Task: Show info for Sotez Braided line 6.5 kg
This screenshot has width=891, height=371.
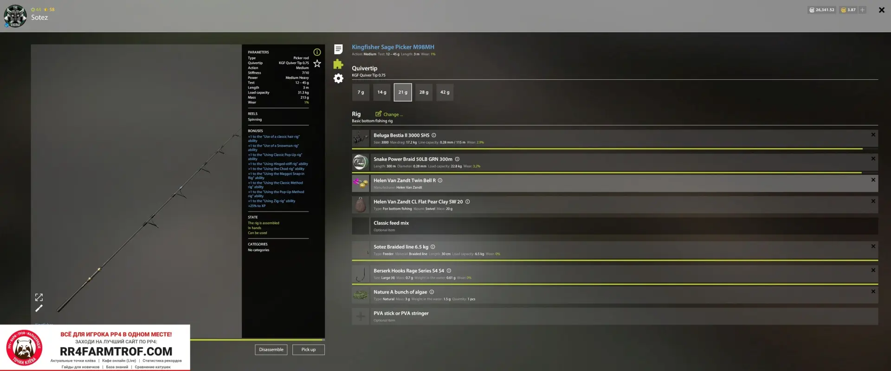Action: 433,247
